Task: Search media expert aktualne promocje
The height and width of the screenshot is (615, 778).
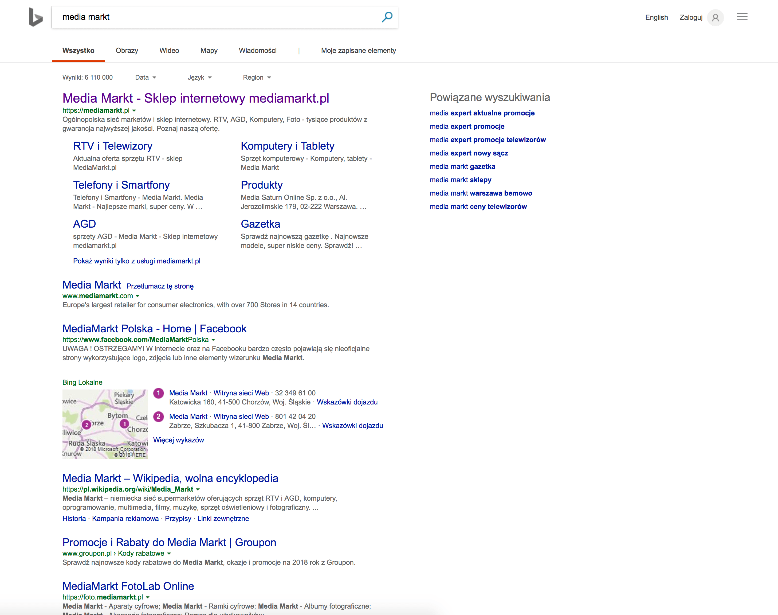Action: 482,113
